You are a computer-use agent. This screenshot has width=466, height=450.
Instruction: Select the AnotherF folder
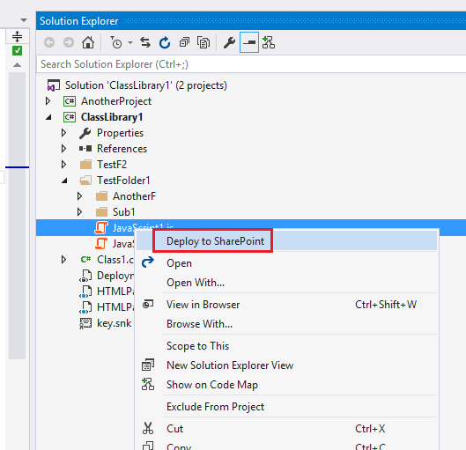[x=134, y=196]
